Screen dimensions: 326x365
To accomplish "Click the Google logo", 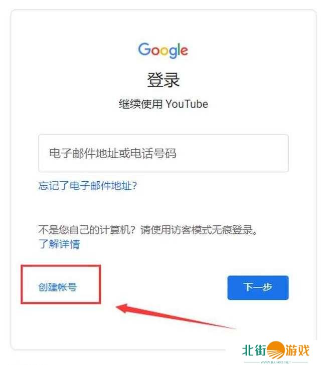I will coord(163,50).
